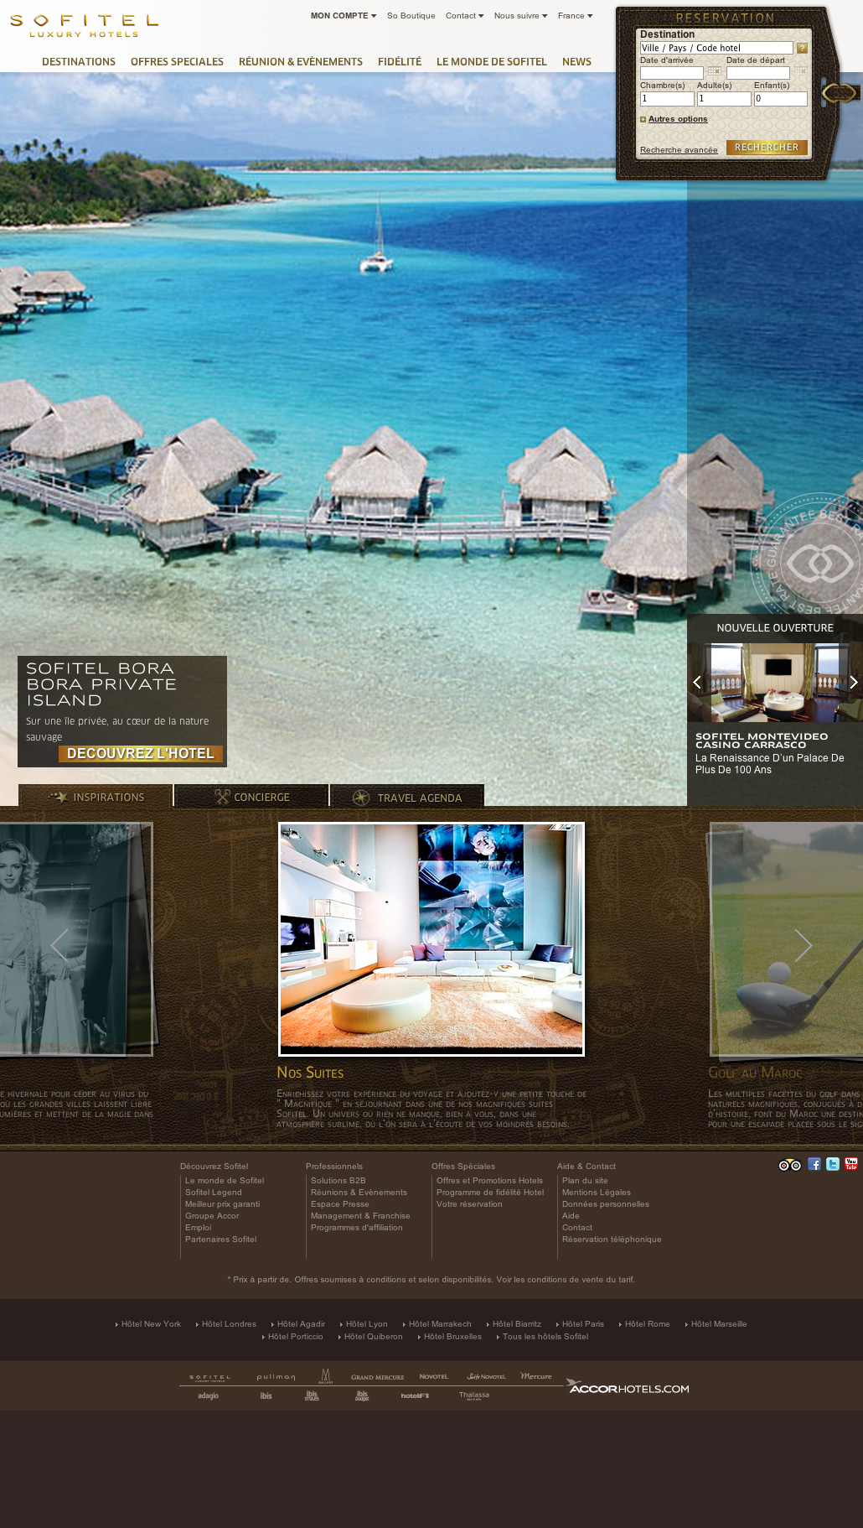Open the Destinations menu
Viewport: 863px width, 1528px height.
79,62
